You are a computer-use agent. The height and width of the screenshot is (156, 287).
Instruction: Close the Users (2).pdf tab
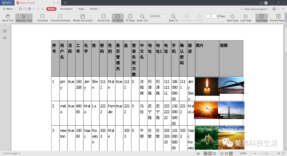[x=58, y=3]
